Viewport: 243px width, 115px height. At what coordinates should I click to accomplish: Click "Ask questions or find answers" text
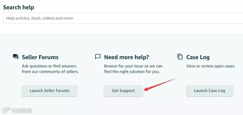point(49,66)
